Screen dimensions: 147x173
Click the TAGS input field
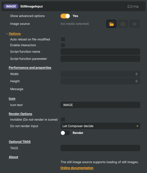point(100,148)
